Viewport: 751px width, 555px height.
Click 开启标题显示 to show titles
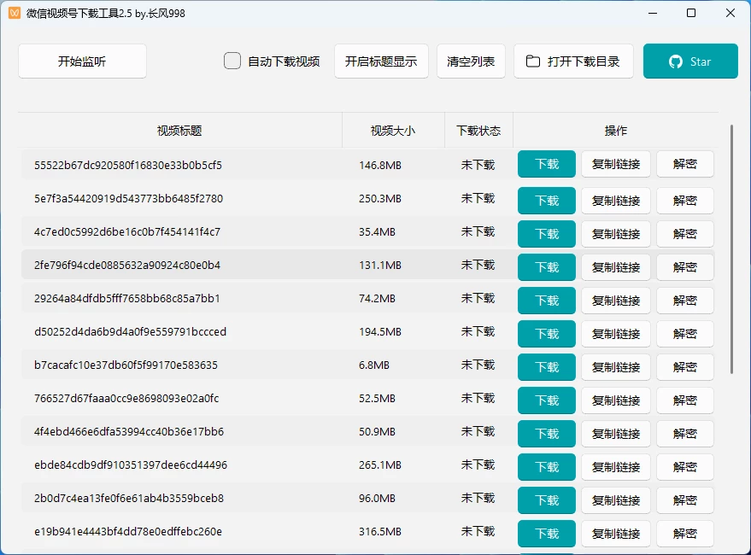381,61
